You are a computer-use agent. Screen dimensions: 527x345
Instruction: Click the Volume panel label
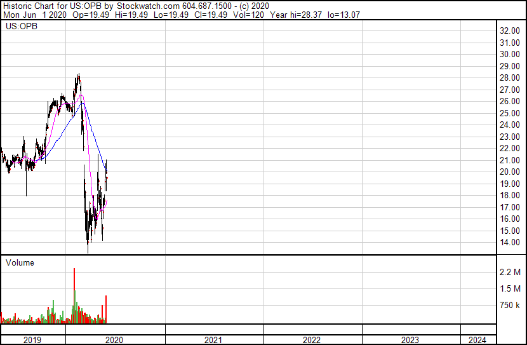click(20, 262)
